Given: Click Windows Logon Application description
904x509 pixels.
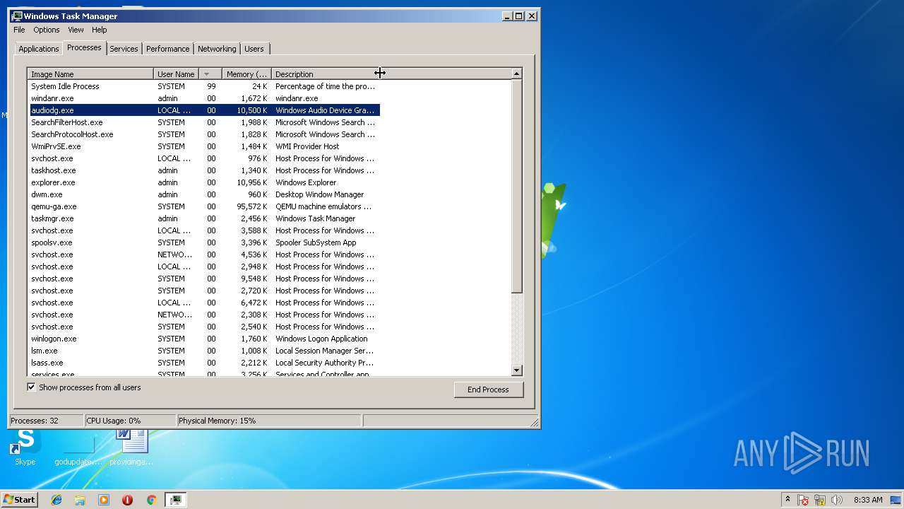Looking at the screenshot, I should tap(321, 339).
